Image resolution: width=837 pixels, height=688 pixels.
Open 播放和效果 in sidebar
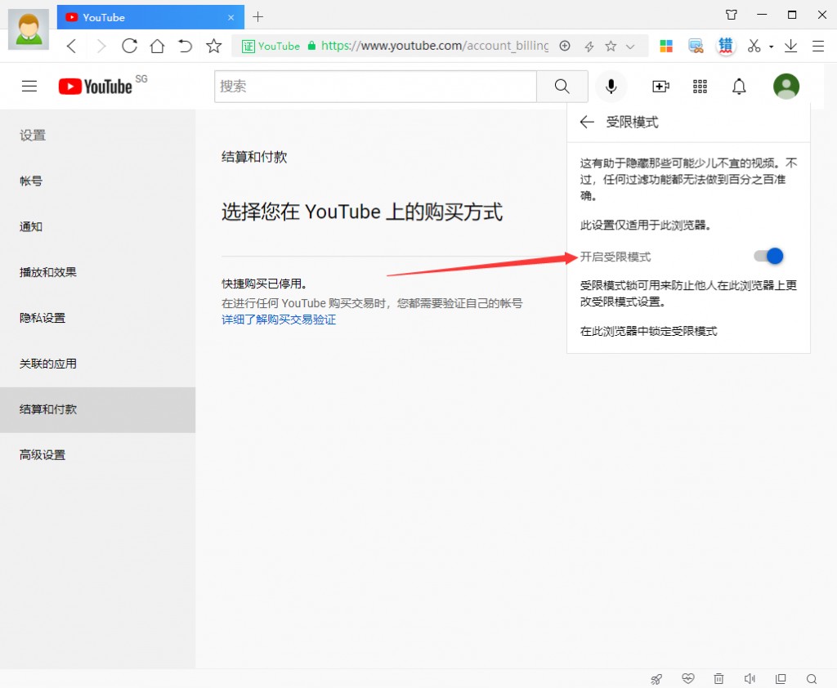(98, 272)
